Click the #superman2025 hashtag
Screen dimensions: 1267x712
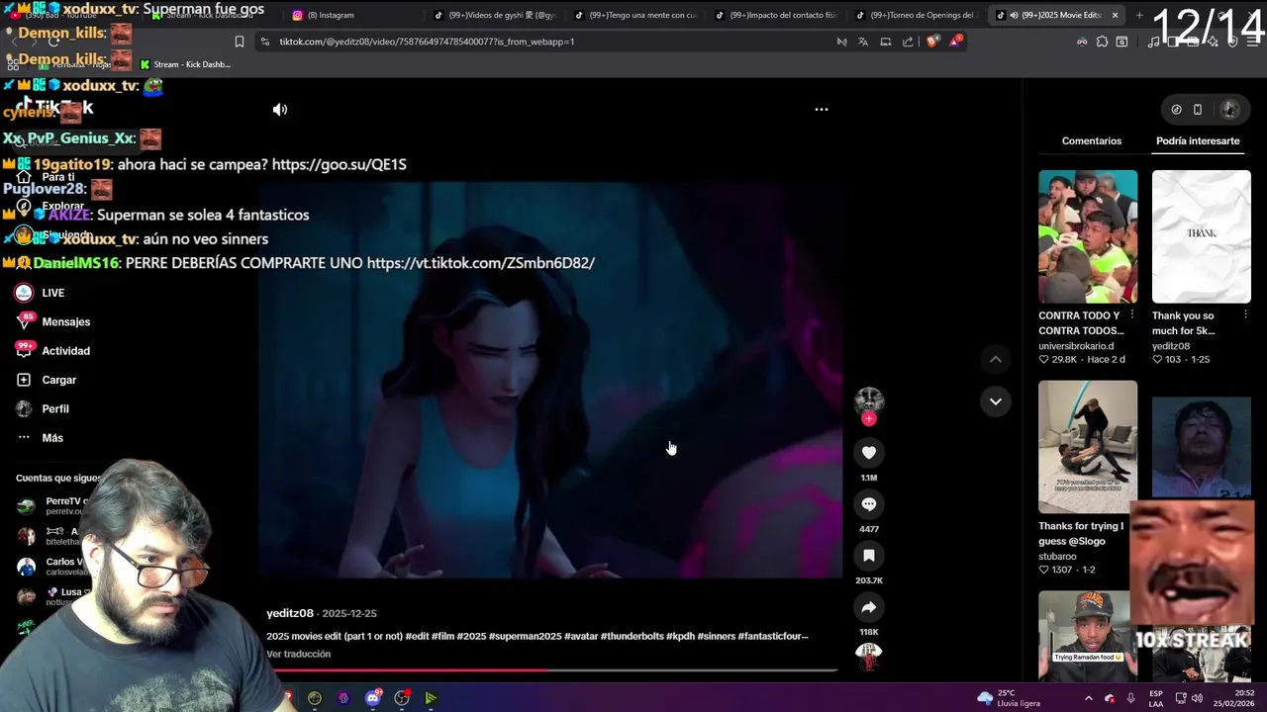(526, 636)
